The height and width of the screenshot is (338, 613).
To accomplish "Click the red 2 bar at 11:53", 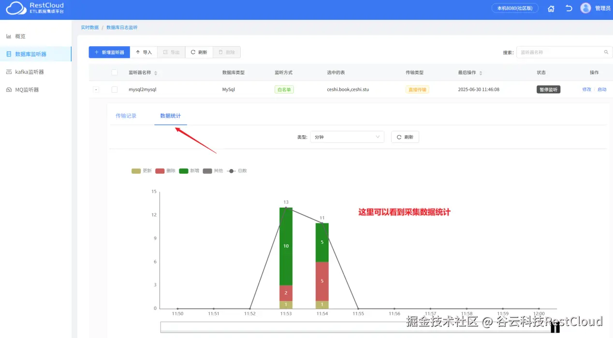I will pos(286,293).
